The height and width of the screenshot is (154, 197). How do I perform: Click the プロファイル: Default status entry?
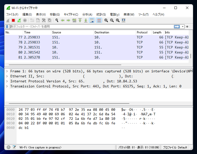175,147
